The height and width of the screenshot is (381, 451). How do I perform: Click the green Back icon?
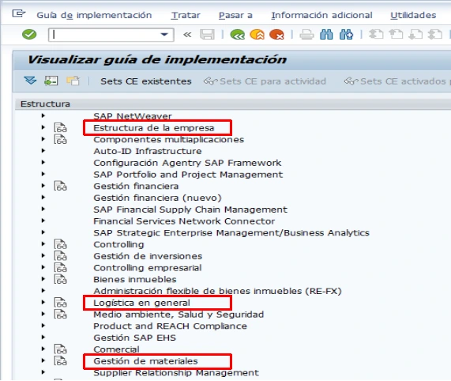click(x=237, y=35)
